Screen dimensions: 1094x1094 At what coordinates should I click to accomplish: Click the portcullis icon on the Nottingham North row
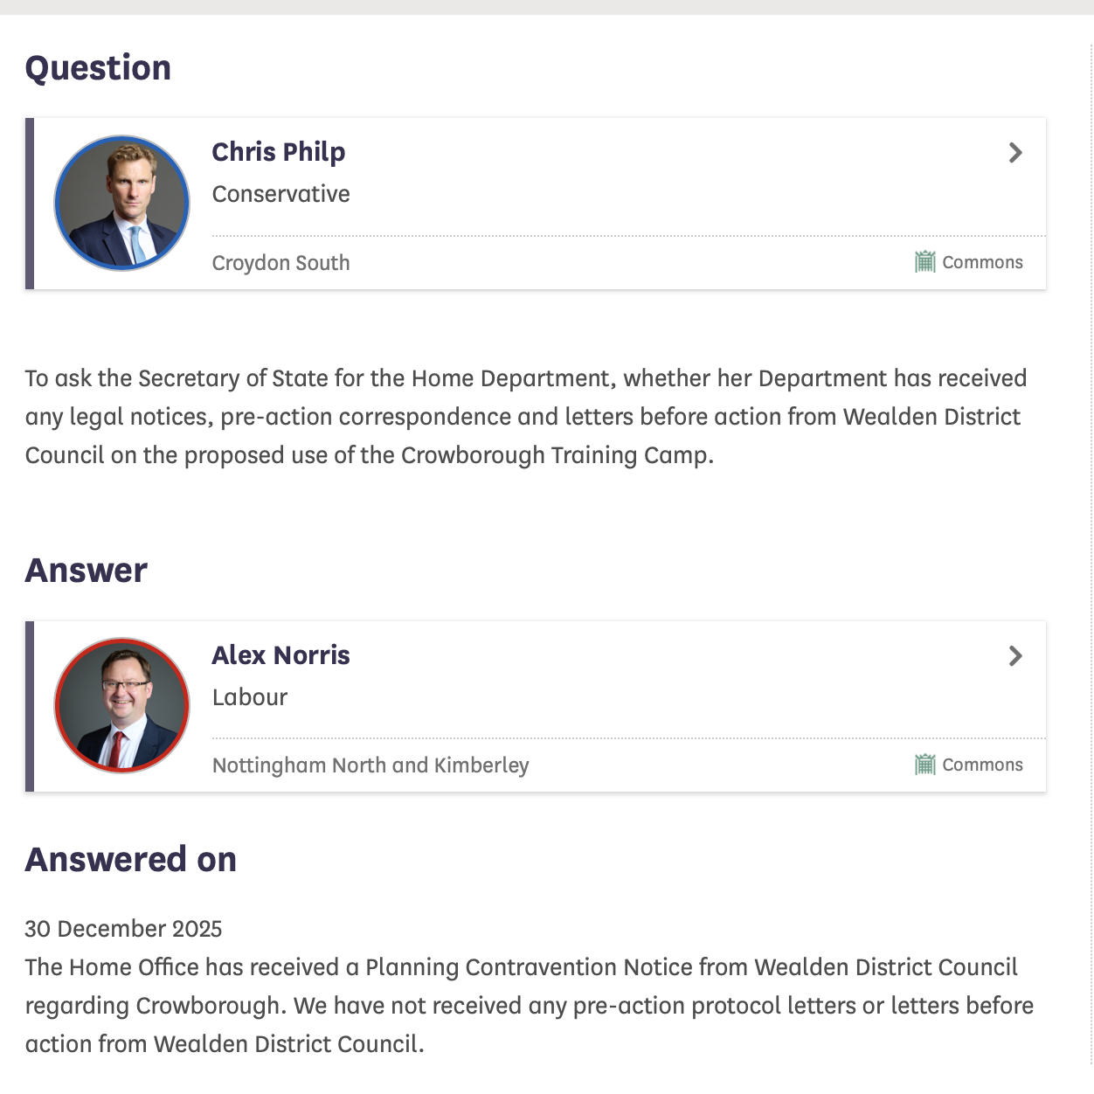coord(924,765)
